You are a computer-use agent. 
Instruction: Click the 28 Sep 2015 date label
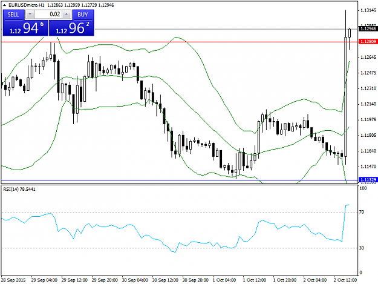coord(13,280)
